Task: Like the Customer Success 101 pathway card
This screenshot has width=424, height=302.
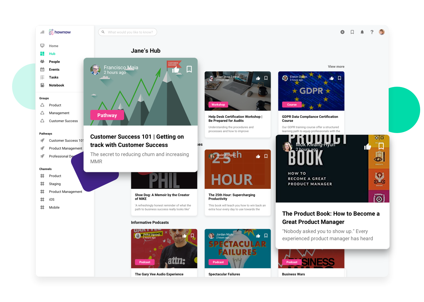Action: tap(176, 69)
